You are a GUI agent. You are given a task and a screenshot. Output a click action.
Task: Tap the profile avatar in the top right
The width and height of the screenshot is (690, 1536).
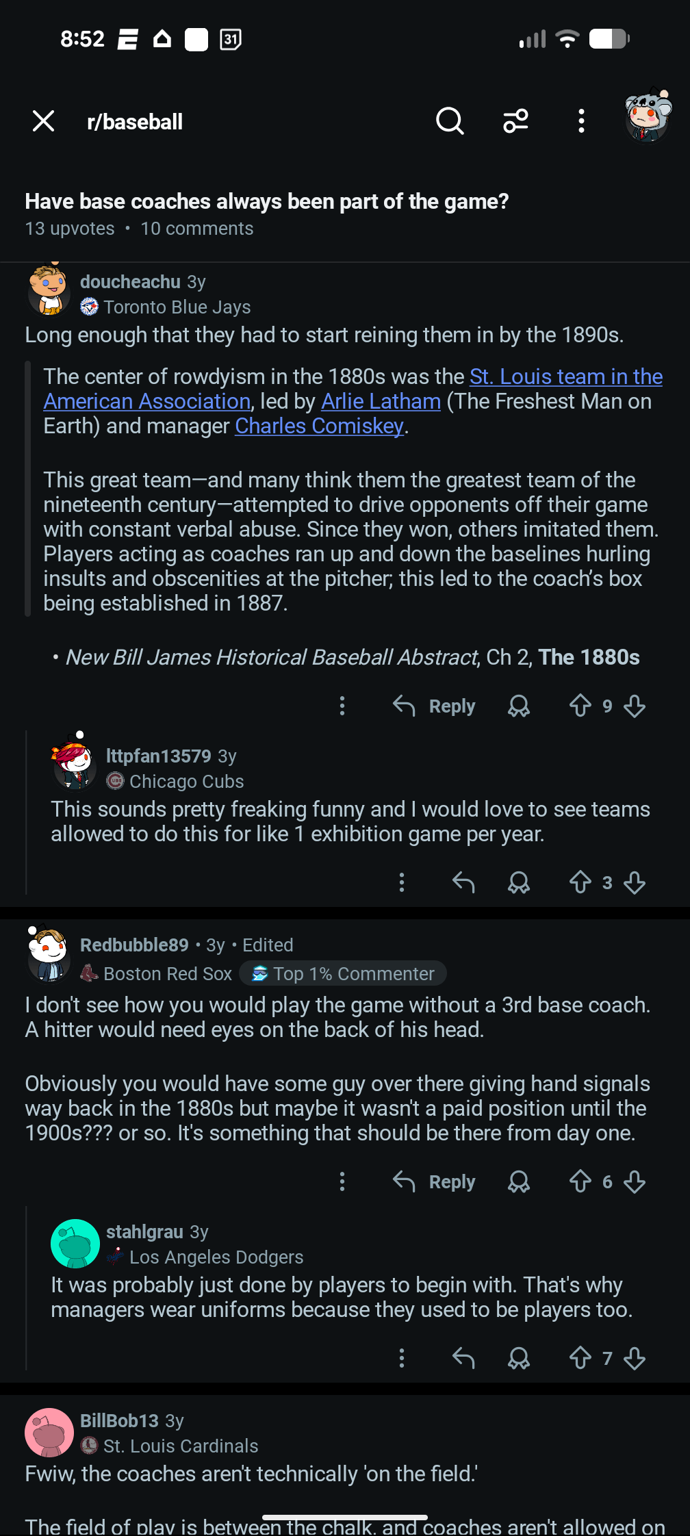647,116
